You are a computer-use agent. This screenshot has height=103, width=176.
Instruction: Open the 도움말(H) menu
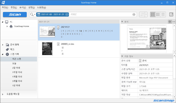[x=41, y=8]
